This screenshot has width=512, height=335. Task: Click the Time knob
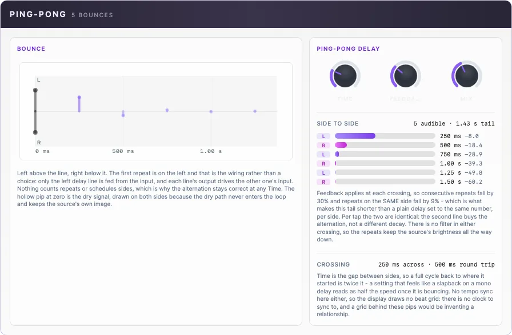[x=345, y=76]
